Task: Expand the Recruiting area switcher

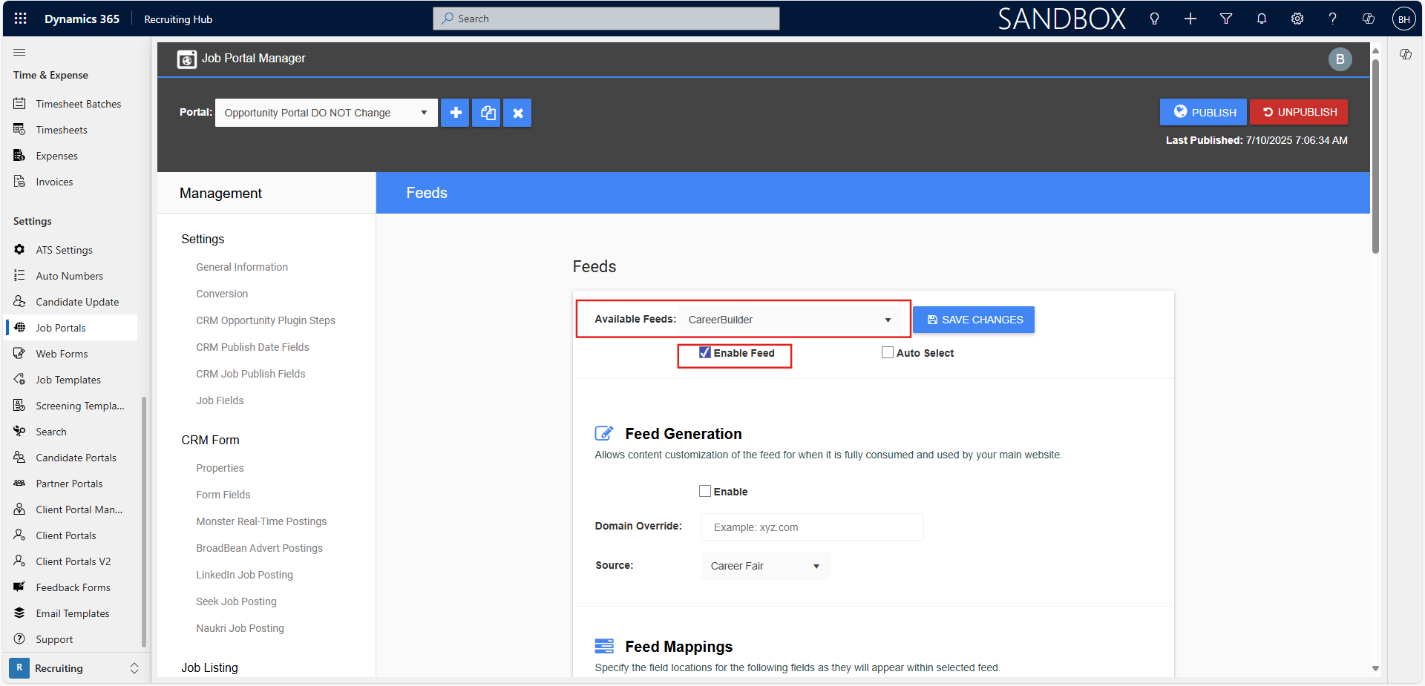Action: pyautogui.click(x=75, y=668)
